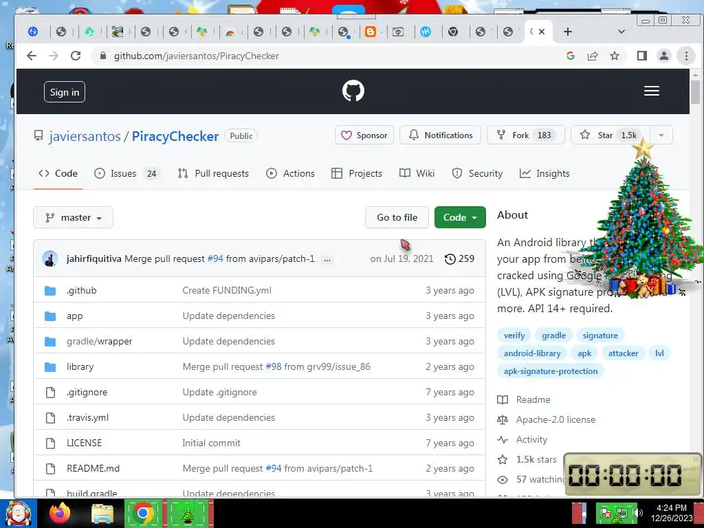Image resolution: width=704 pixels, height=528 pixels.
Task: Open Apache-2.0 license link
Action: [x=547, y=419]
